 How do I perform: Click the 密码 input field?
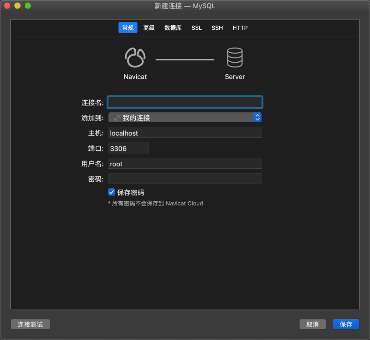click(x=185, y=179)
